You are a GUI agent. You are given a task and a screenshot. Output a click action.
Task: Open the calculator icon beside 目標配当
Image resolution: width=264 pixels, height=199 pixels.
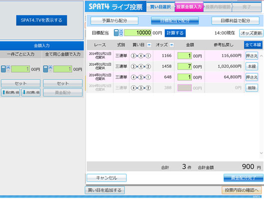[x=116, y=32]
